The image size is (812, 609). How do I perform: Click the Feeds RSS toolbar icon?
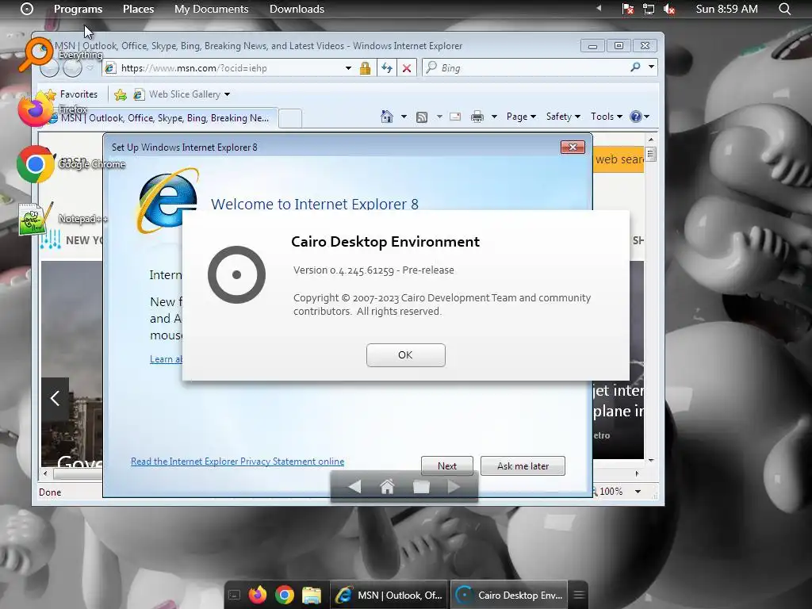click(422, 117)
